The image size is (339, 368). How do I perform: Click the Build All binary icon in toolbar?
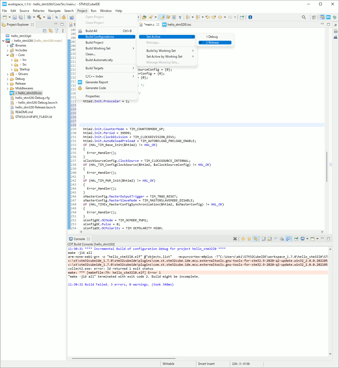(49, 17)
